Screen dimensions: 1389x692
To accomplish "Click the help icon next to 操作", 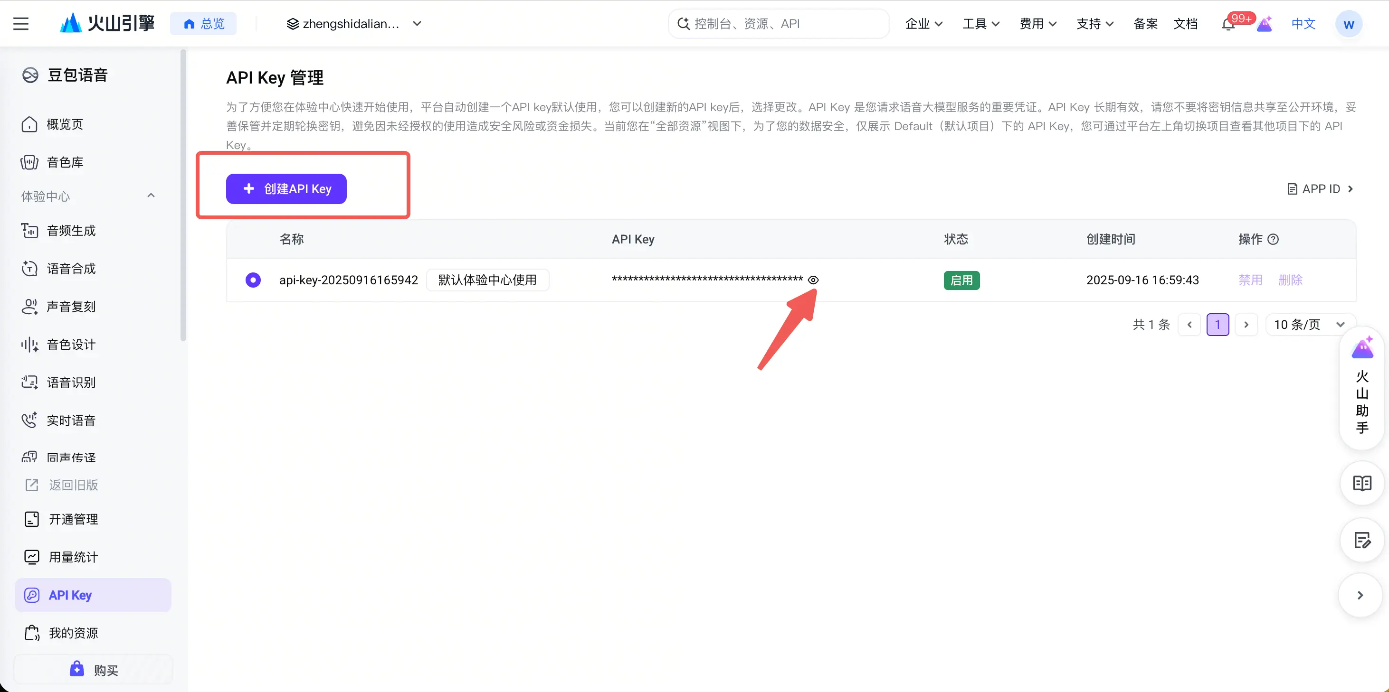I will [1273, 239].
